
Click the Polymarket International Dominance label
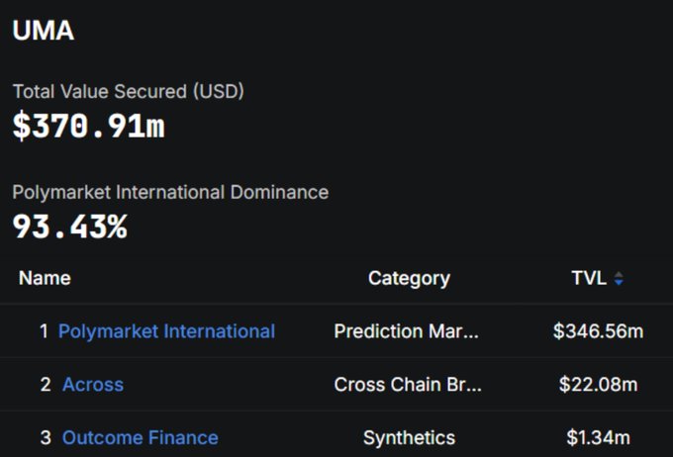[170, 192]
